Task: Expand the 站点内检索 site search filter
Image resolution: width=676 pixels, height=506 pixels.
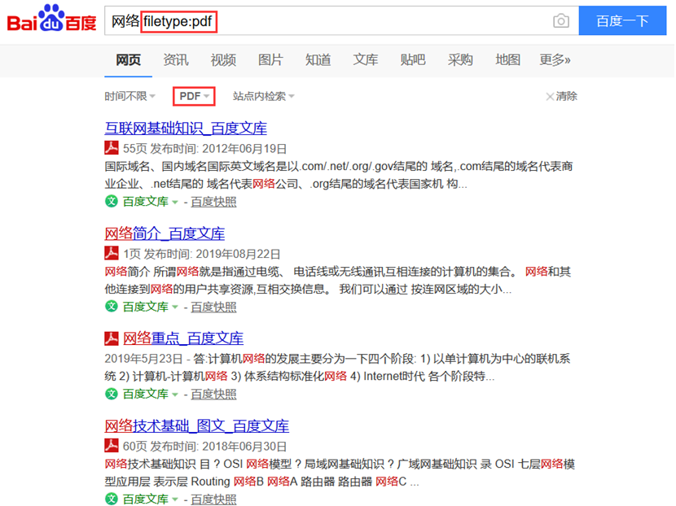Action: tap(263, 96)
